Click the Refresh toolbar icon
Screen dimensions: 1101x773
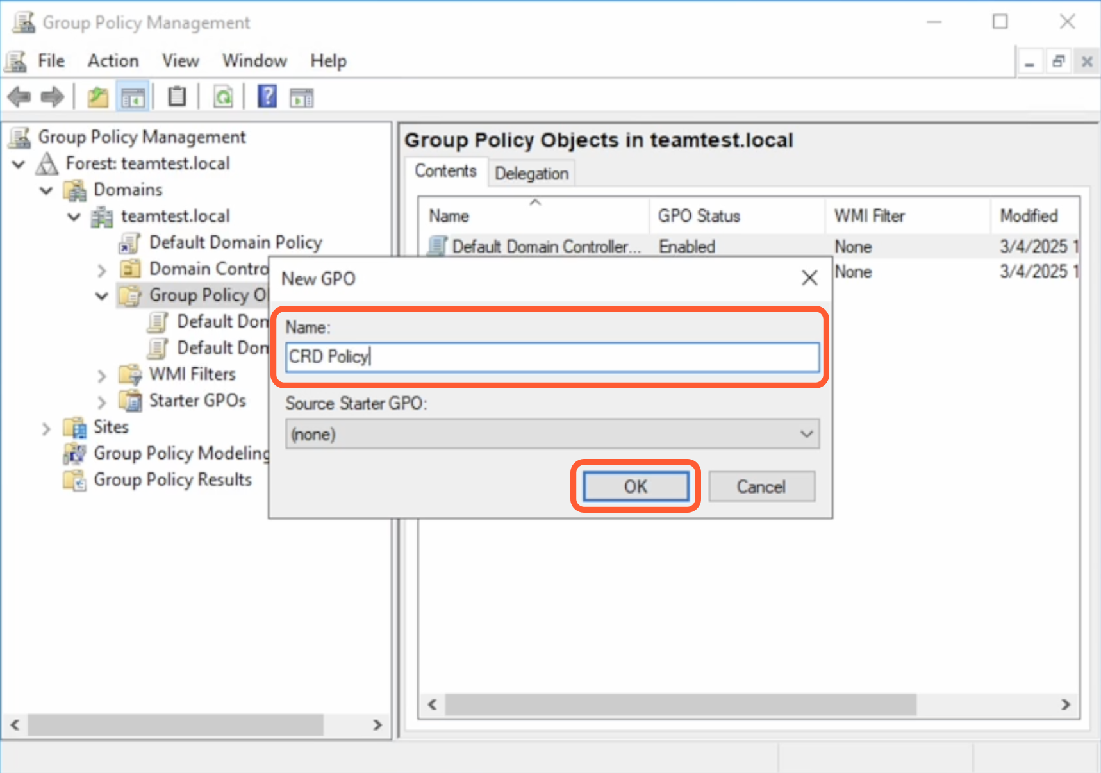coord(223,97)
